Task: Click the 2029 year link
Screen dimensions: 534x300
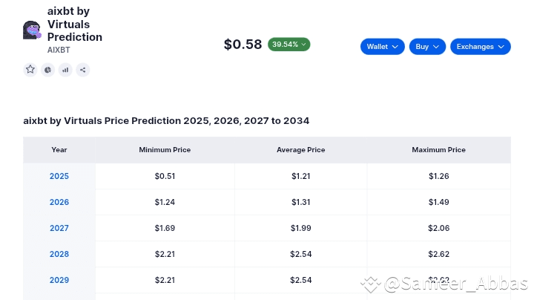Action: [x=59, y=280]
